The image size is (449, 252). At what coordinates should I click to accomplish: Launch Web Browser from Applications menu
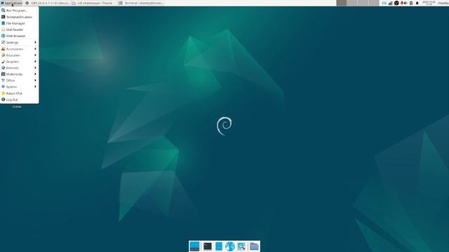20,36
